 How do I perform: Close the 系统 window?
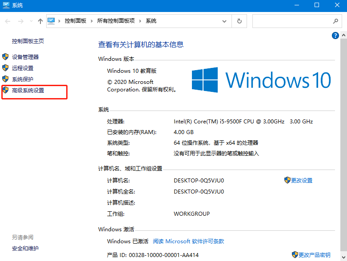pyautogui.click(x=337, y=5)
